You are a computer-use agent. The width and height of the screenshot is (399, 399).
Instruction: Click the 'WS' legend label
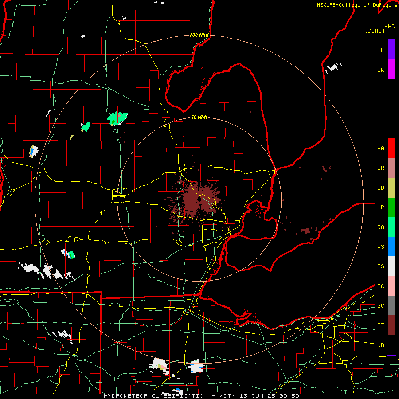[x=380, y=247]
